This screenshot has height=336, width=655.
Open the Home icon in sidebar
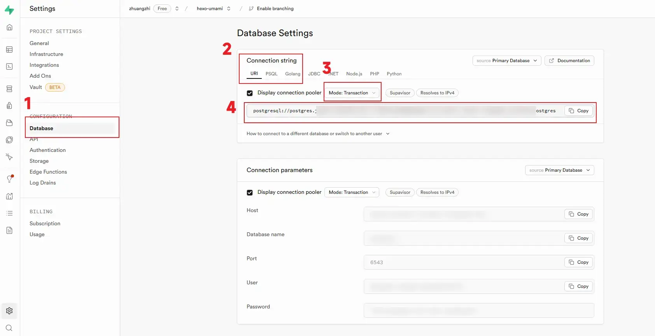(x=9, y=27)
